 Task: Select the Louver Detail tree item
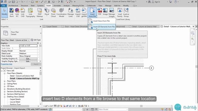point(15,102)
